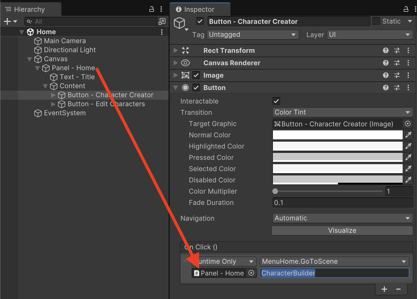Toggle the Interactable checkbox
This screenshot has width=417, height=299.
pyautogui.click(x=276, y=101)
